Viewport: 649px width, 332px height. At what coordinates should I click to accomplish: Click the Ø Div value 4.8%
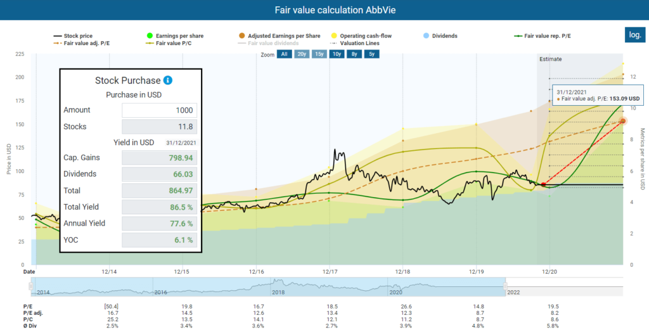478,326
